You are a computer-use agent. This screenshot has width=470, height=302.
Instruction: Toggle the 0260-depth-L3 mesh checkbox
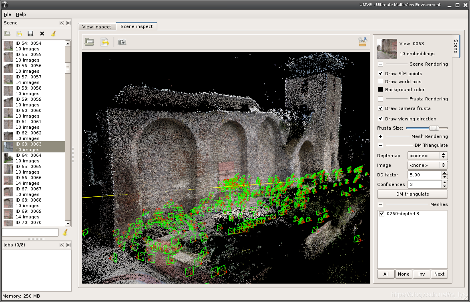pos(382,214)
